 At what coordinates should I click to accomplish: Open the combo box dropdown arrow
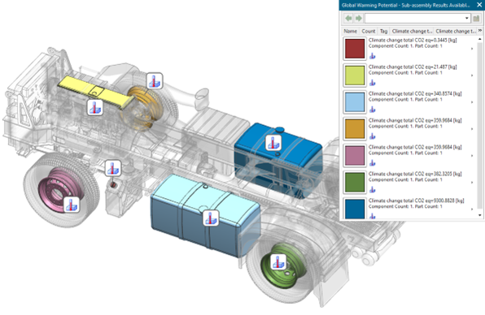point(467,18)
